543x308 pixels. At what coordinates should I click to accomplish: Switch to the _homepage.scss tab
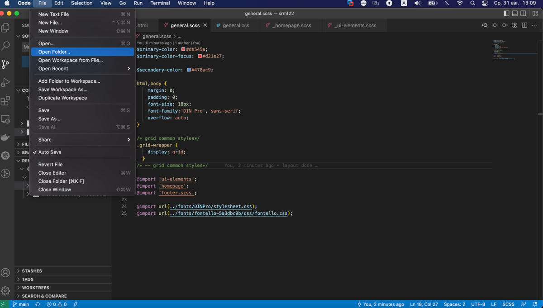point(291,26)
